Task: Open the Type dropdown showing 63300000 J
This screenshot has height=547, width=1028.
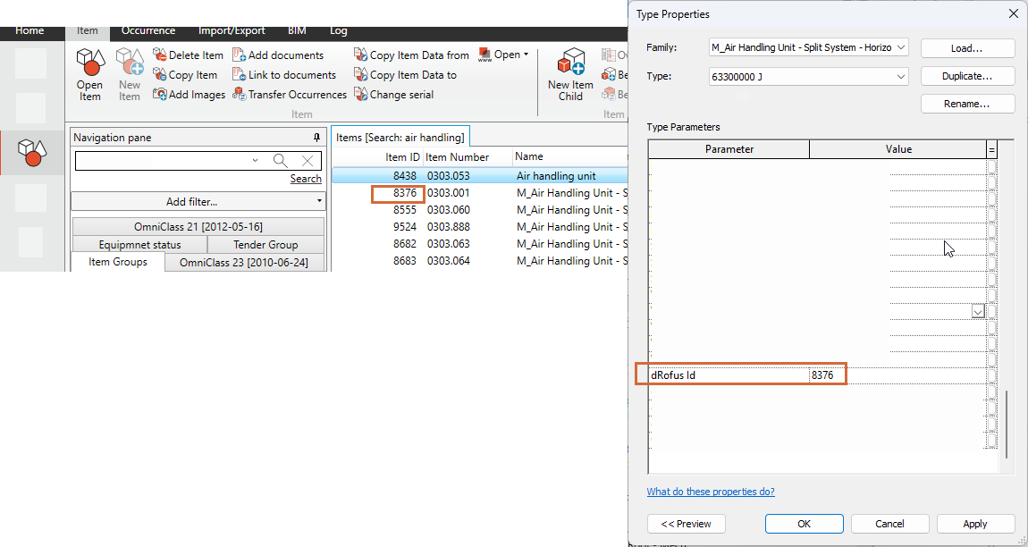Action: pos(900,77)
